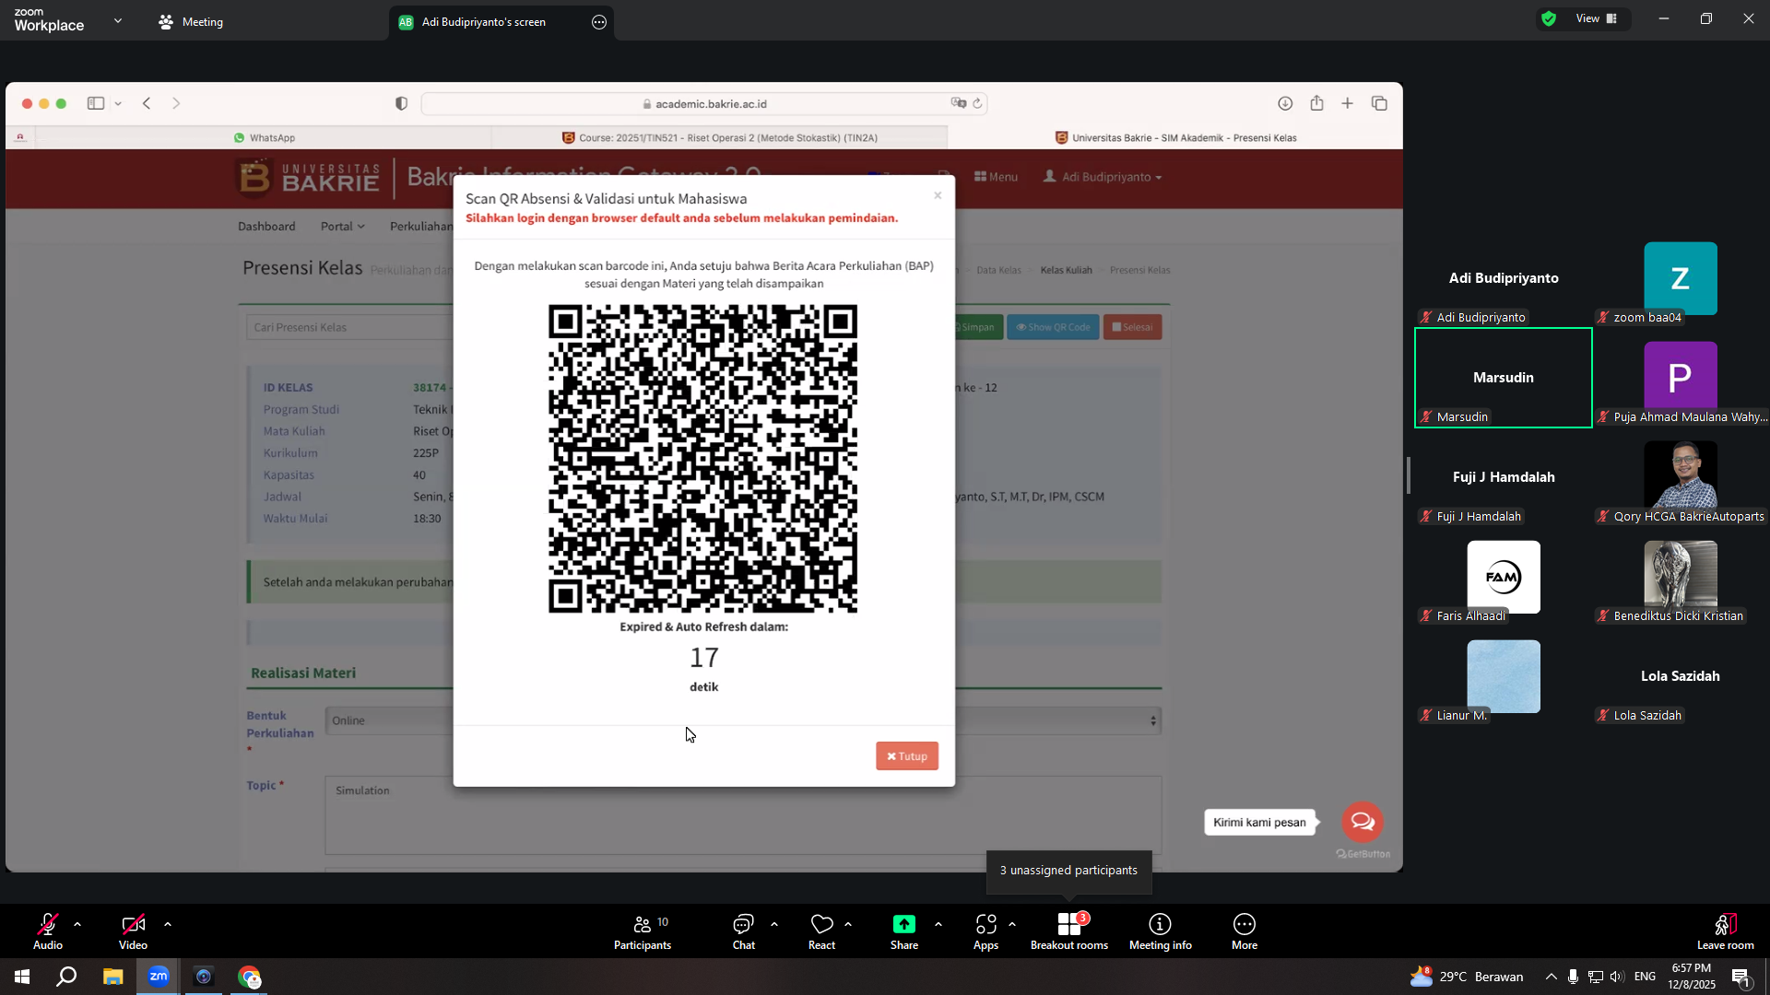Open Google Chrome from taskbar
Screen dimensions: 1770x995
[x=249, y=977]
